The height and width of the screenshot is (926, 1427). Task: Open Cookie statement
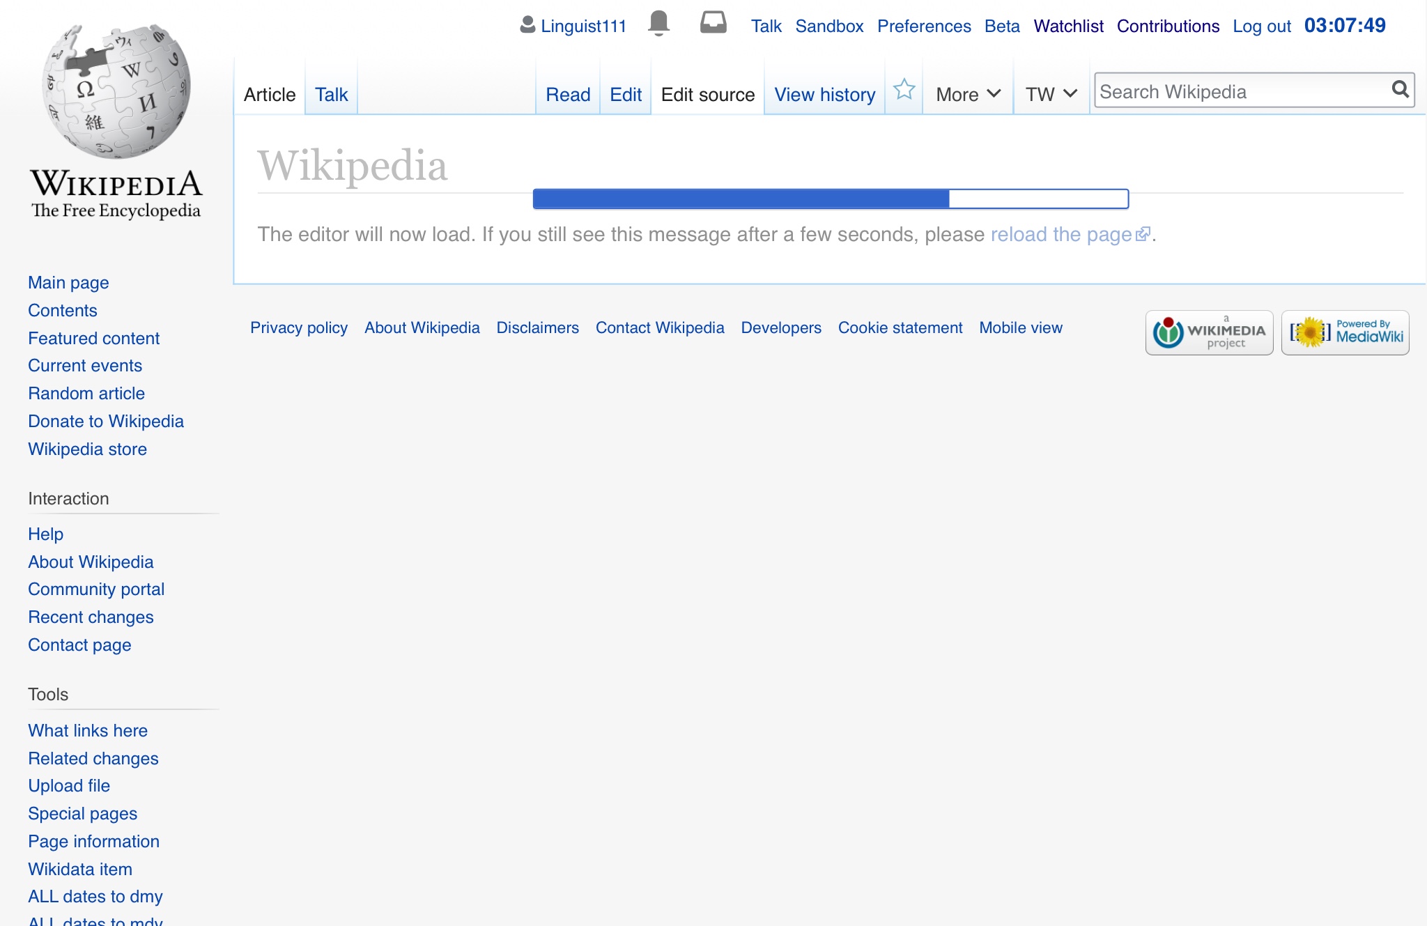tap(900, 327)
